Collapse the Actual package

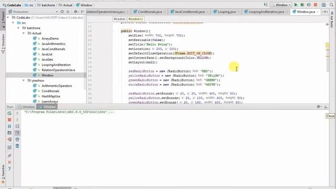point(24,33)
